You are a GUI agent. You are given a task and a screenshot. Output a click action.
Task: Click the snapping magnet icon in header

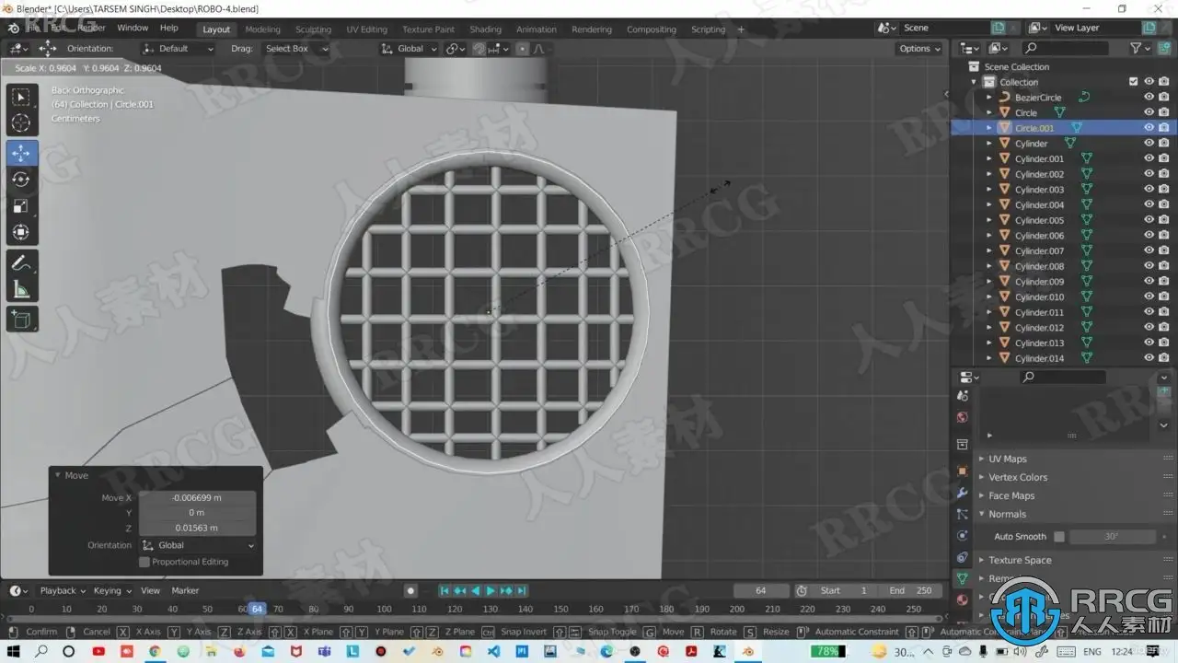pyautogui.click(x=479, y=49)
